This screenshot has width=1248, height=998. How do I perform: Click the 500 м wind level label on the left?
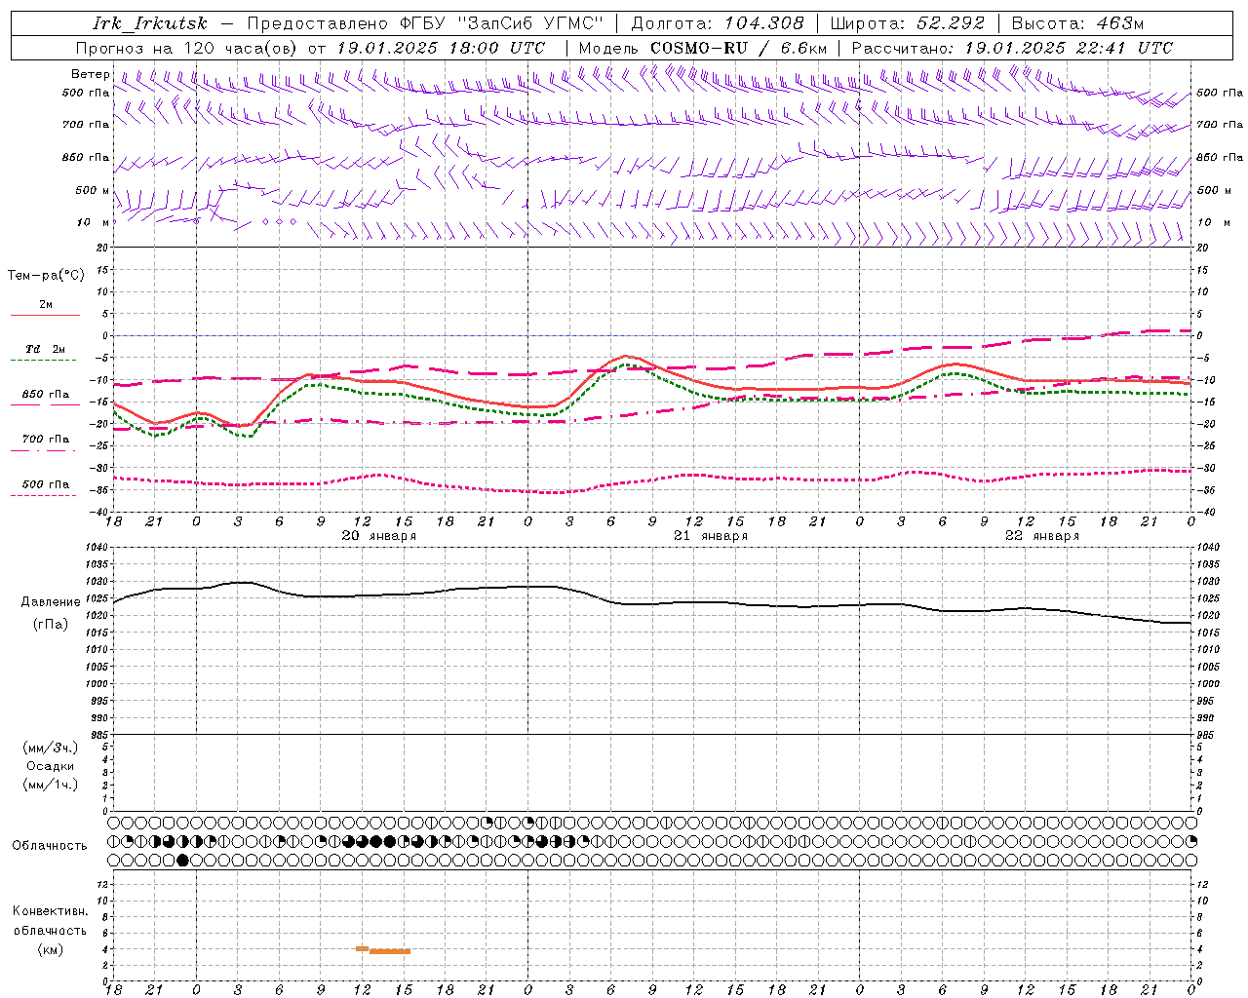pyautogui.click(x=94, y=190)
